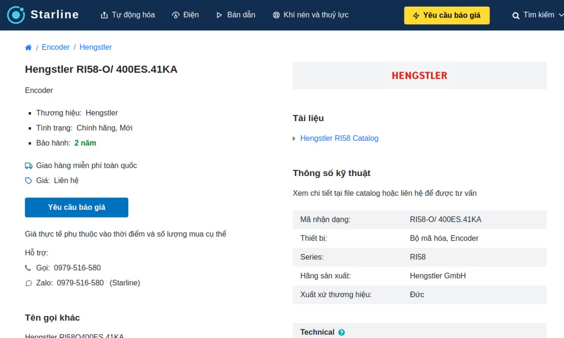Viewport: 564px width, 338px height.
Task: Open the Encoder breadcrumb link
Action: [x=56, y=47]
